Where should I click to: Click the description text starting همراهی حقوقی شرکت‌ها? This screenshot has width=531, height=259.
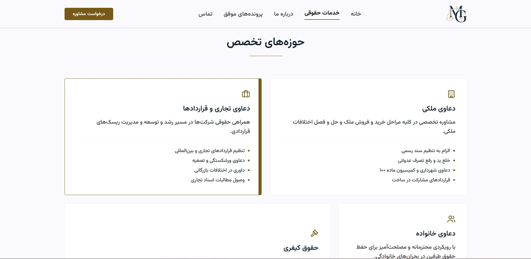[x=173, y=126]
